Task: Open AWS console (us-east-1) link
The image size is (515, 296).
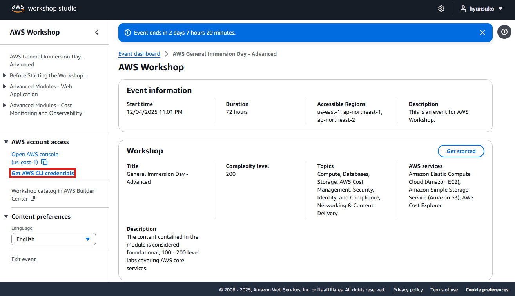Action: click(x=34, y=154)
